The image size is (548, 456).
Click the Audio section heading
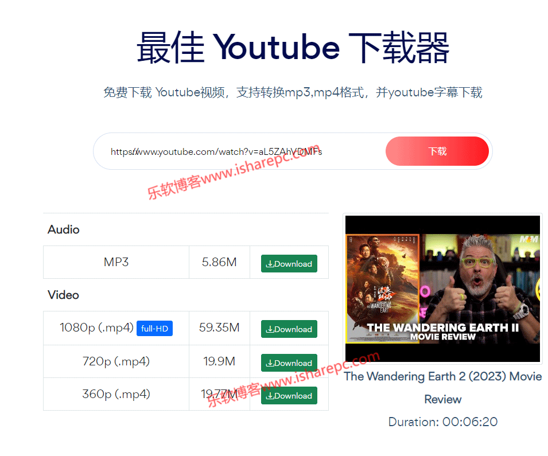point(64,229)
